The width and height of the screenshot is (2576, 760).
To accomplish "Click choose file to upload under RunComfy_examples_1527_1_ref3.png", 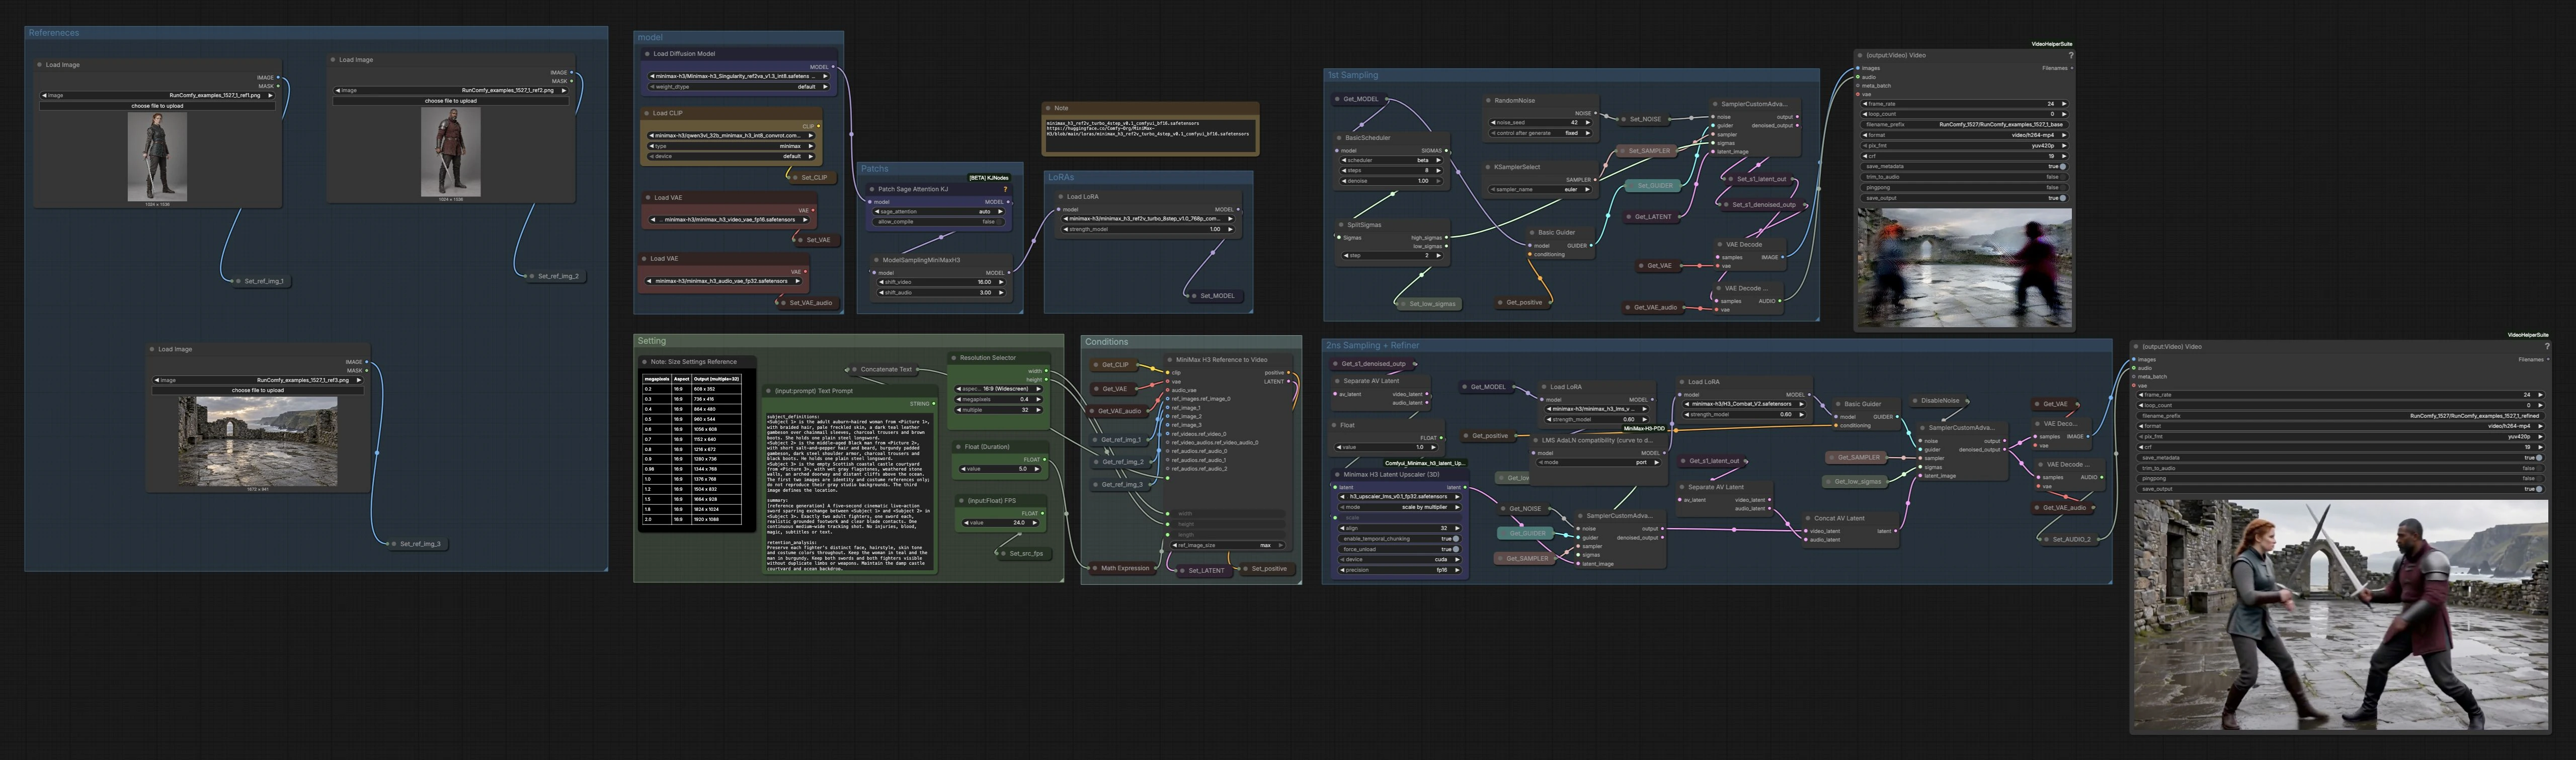I will (258, 390).
